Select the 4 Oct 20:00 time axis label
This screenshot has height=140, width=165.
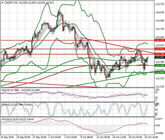[71, 137]
